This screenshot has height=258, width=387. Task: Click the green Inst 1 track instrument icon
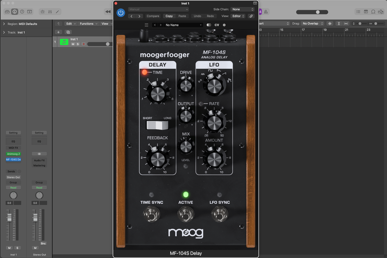tap(64, 42)
